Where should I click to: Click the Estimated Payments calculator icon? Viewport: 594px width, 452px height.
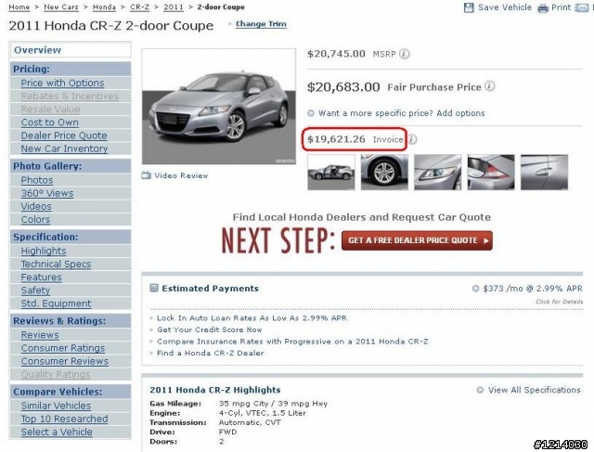point(154,288)
